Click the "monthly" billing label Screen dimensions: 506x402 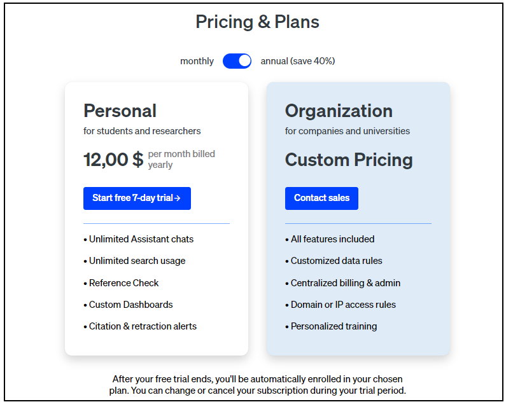pyautogui.click(x=197, y=61)
